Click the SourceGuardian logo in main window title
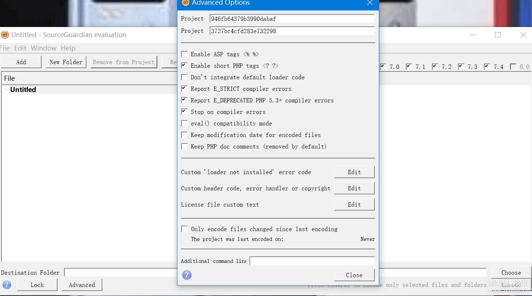The image size is (532, 296). (x=5, y=35)
